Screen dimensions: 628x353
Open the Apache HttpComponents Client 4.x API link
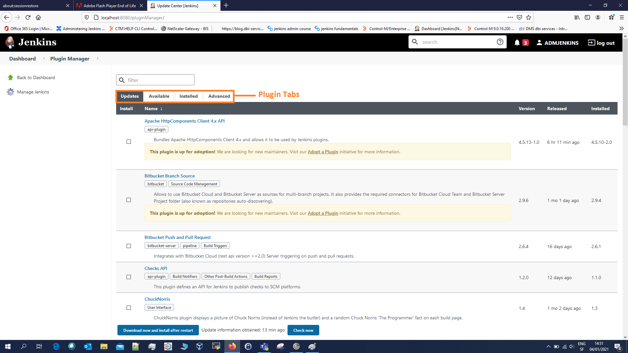click(x=184, y=121)
